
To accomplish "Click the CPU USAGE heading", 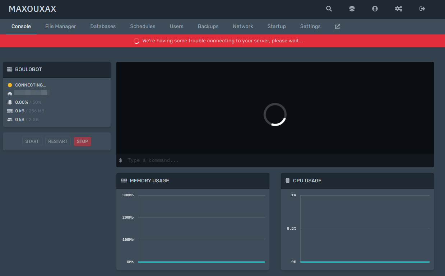I will click(307, 181).
